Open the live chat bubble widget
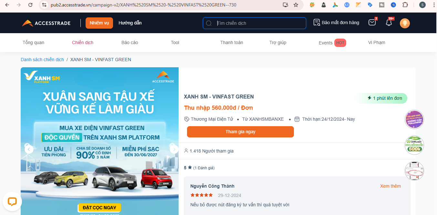Screen dimensions: 437x215 [12, 202]
